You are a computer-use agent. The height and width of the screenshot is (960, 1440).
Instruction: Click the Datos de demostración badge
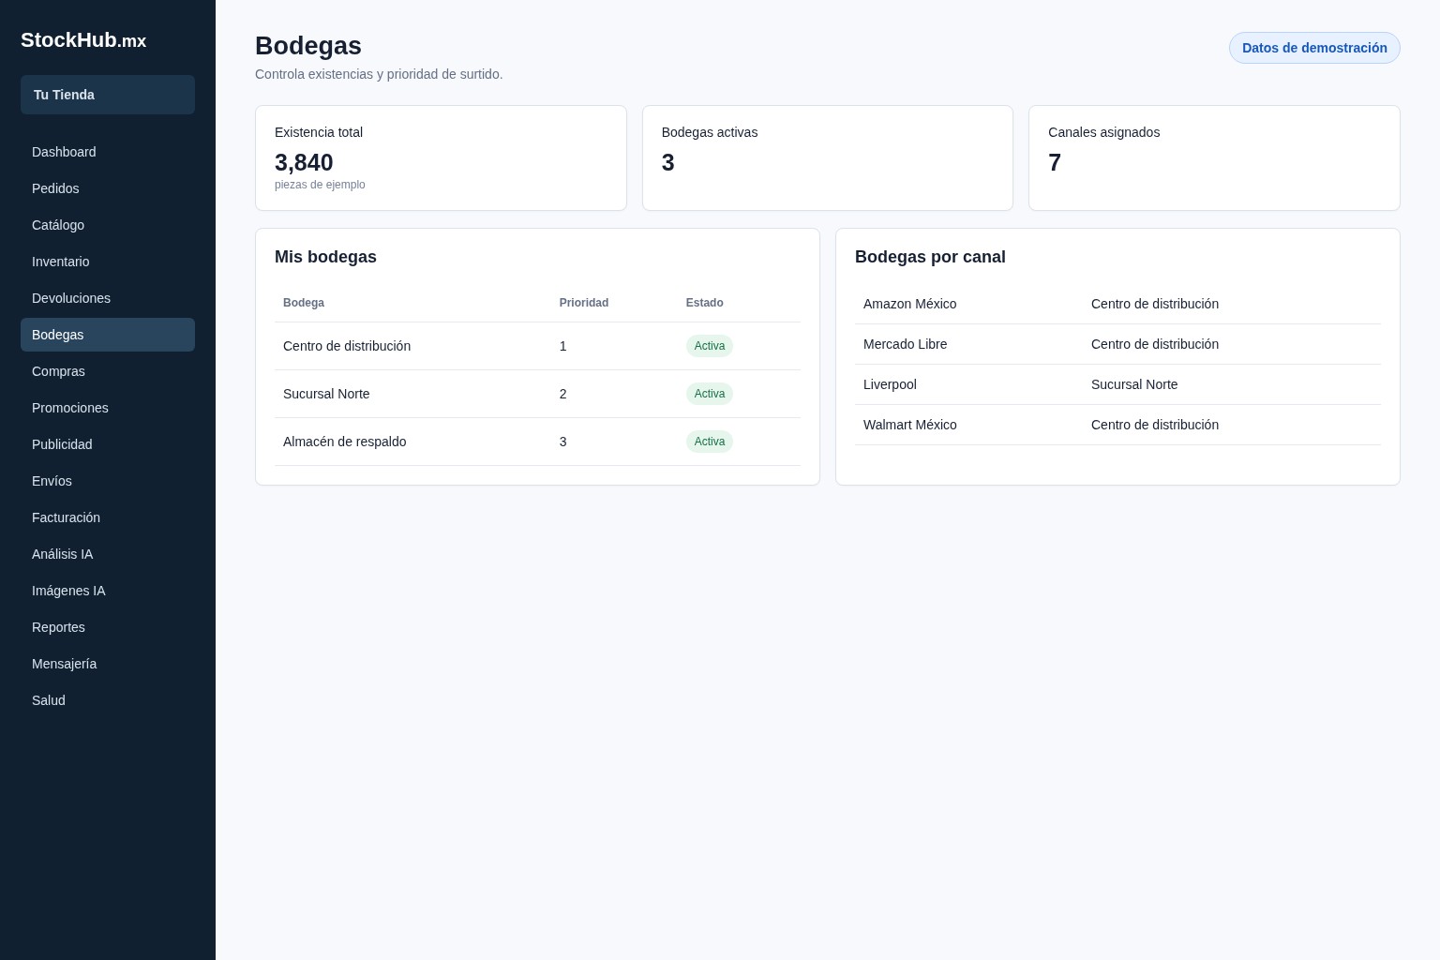pyautogui.click(x=1314, y=48)
